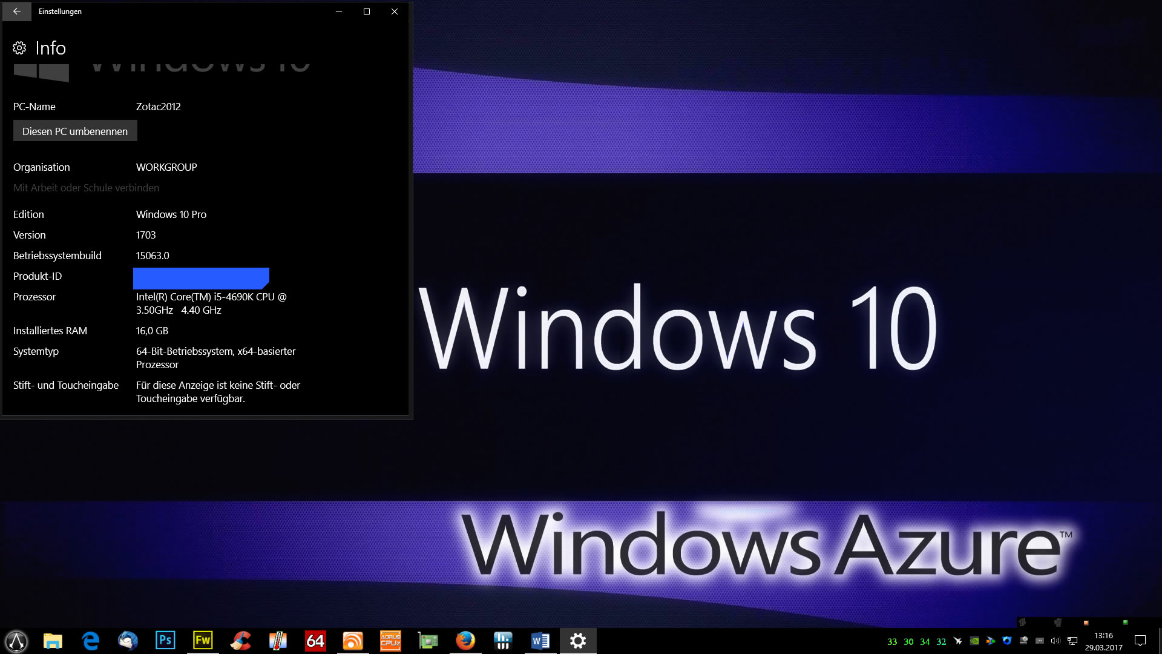Open the NVIDIA tray icon
The height and width of the screenshot is (654, 1162).
click(x=974, y=641)
